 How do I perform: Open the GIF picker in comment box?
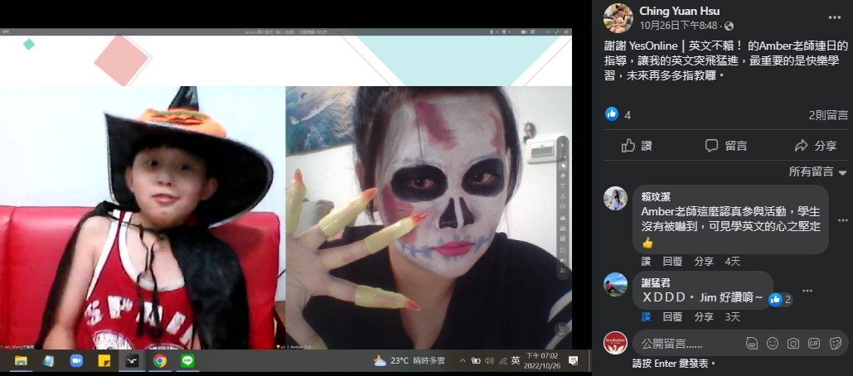click(x=814, y=344)
